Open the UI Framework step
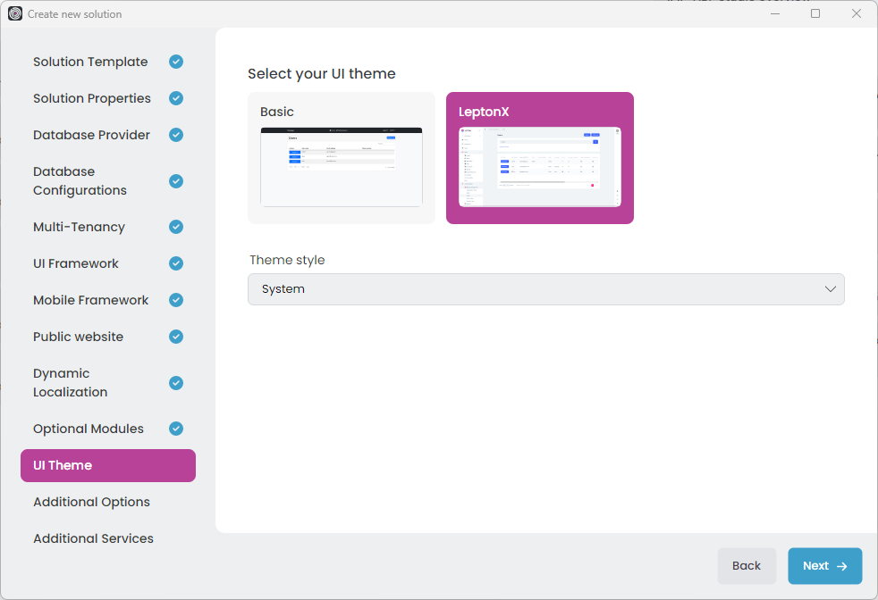This screenshot has width=878, height=600. pos(108,263)
